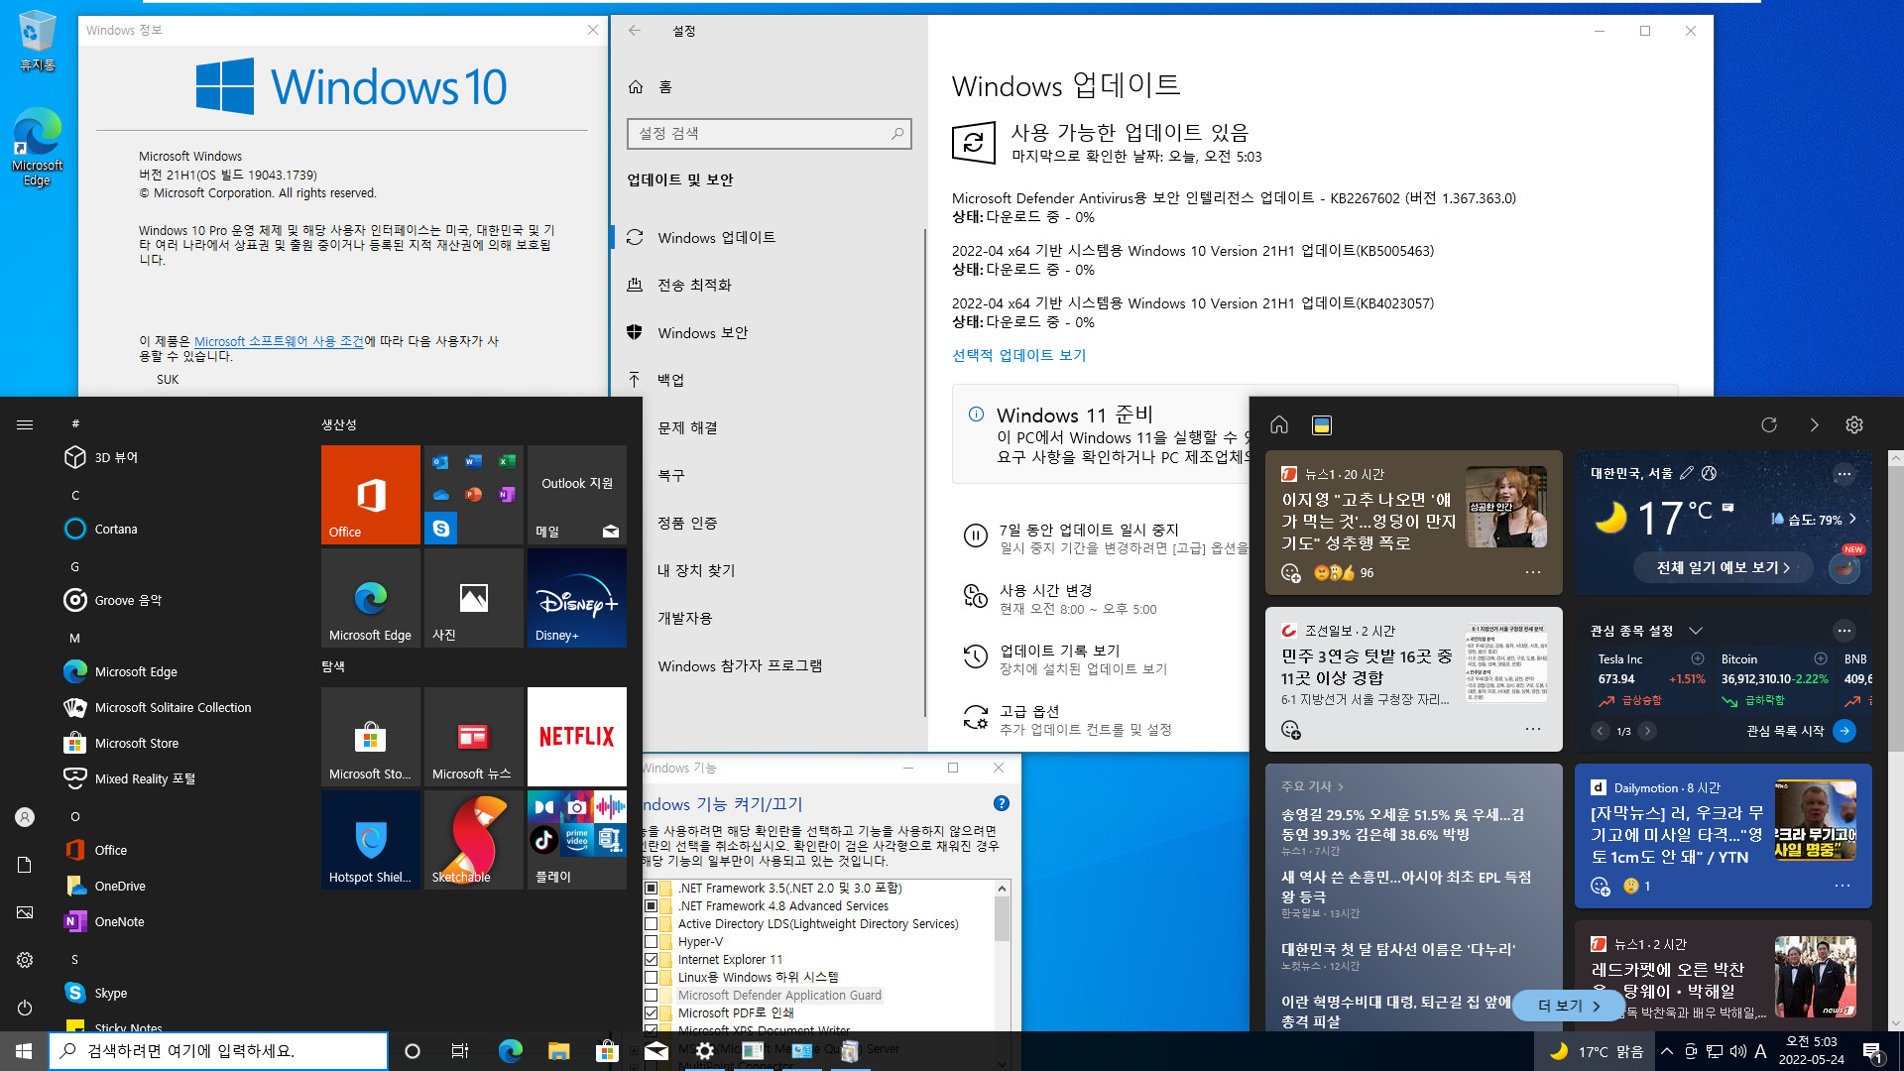Viewport: 1904px width, 1071px height.
Task: Enable Hyper-V feature checkbox
Action: 652,942
